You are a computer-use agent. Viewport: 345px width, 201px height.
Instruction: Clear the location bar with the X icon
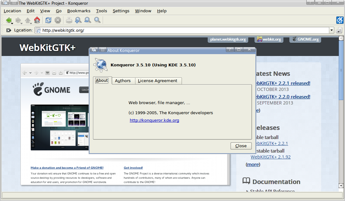click(x=8, y=31)
